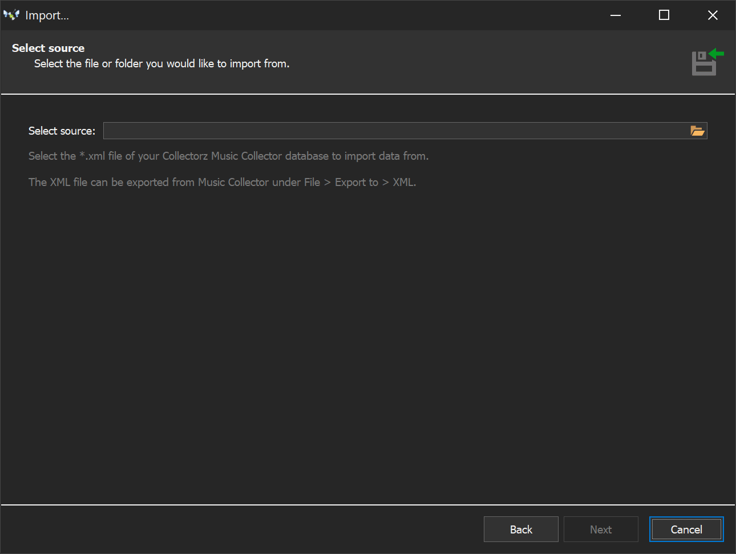The height and width of the screenshot is (554, 736).
Task: Minimize the Import window
Action: click(x=616, y=15)
